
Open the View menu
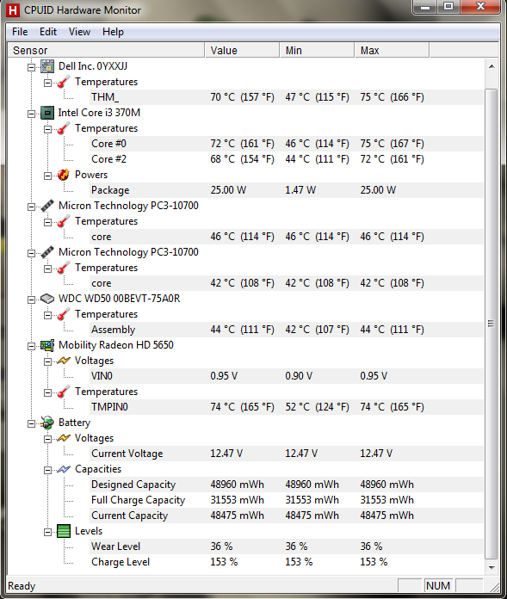click(79, 32)
